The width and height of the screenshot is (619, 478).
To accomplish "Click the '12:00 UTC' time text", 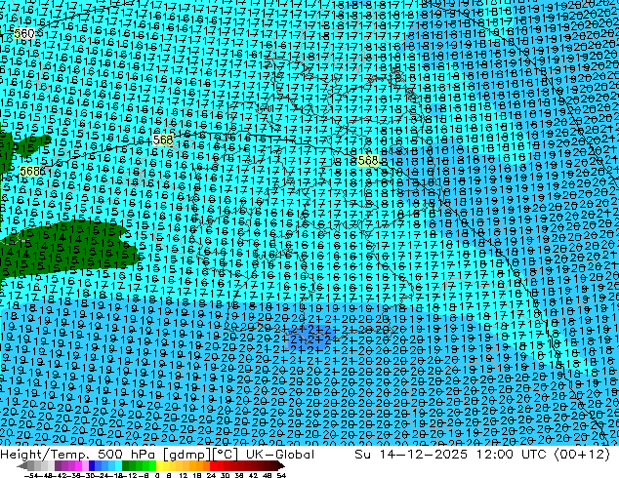I will click(511, 455).
